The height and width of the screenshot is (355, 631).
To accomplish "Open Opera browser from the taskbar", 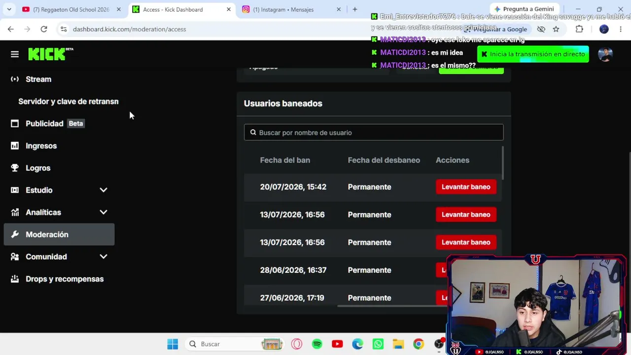I will pyautogui.click(x=297, y=344).
